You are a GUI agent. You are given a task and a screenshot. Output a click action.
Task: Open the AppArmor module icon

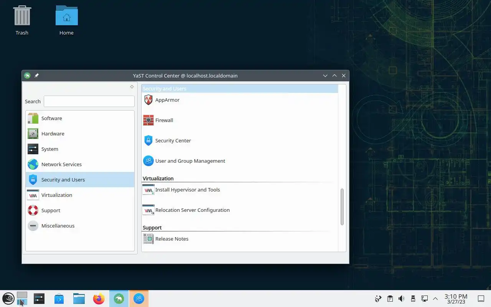click(148, 100)
